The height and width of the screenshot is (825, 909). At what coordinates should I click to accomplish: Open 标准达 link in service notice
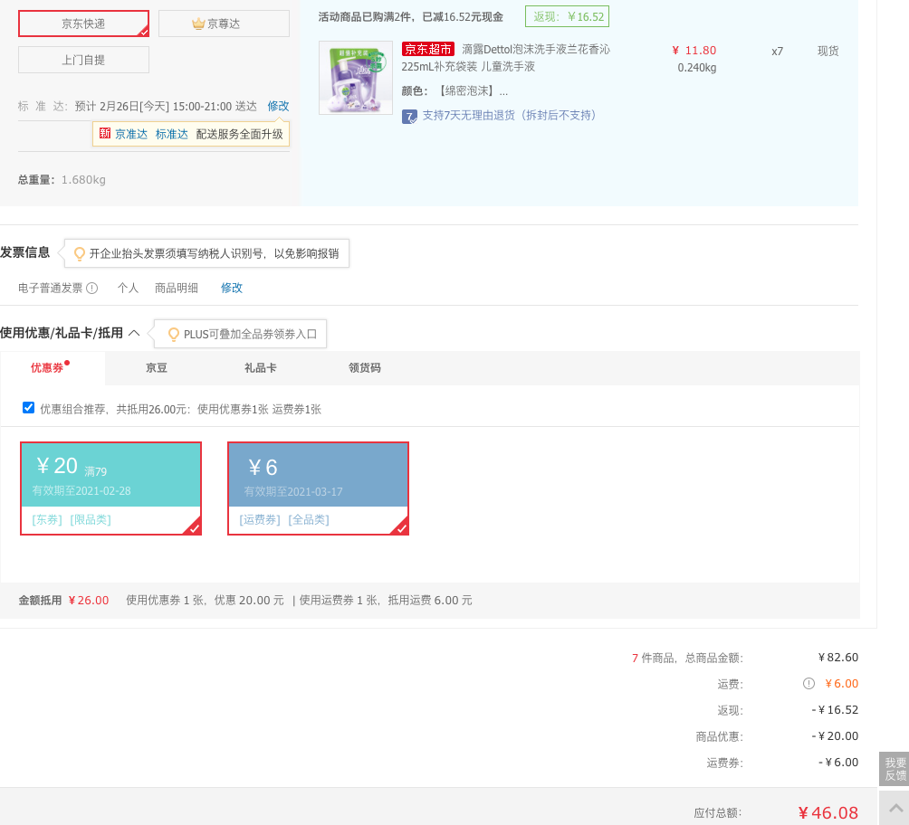click(x=172, y=135)
